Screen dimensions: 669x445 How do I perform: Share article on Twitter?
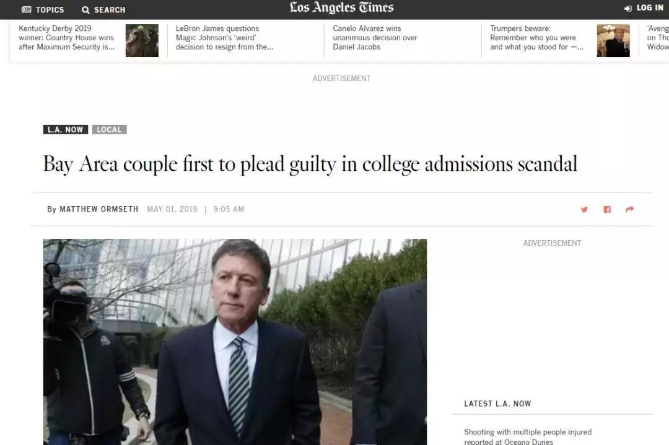pyautogui.click(x=584, y=209)
